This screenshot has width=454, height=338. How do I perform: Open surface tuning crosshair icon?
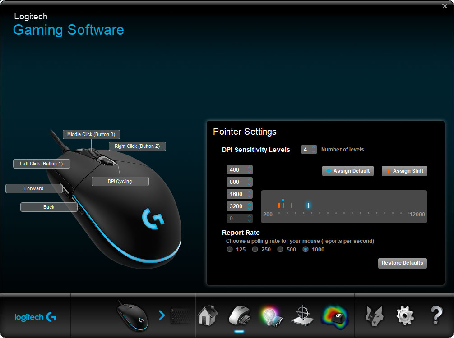302,315
